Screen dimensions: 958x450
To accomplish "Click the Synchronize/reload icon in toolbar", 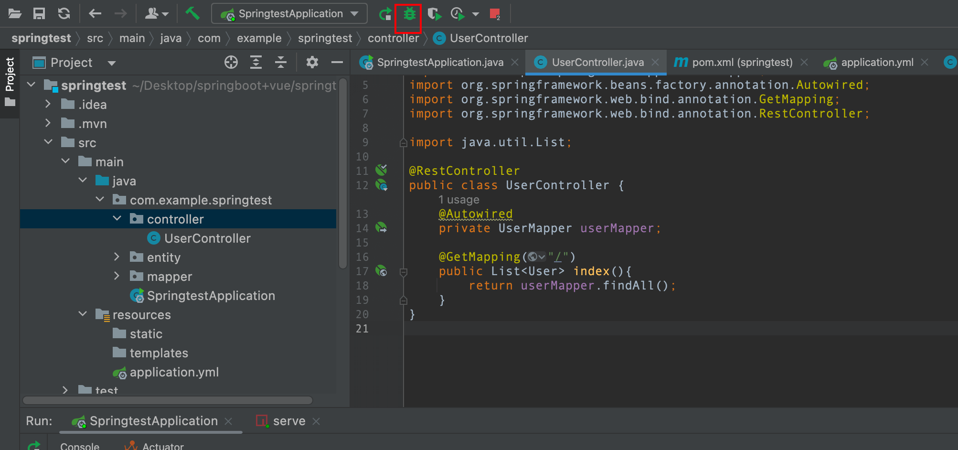I will [64, 13].
